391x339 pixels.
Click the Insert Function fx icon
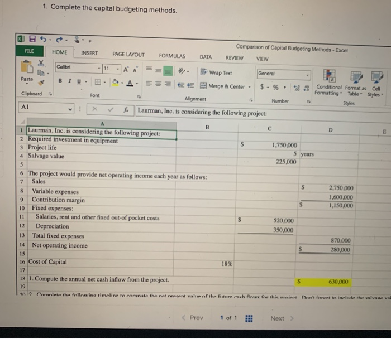pos(126,109)
